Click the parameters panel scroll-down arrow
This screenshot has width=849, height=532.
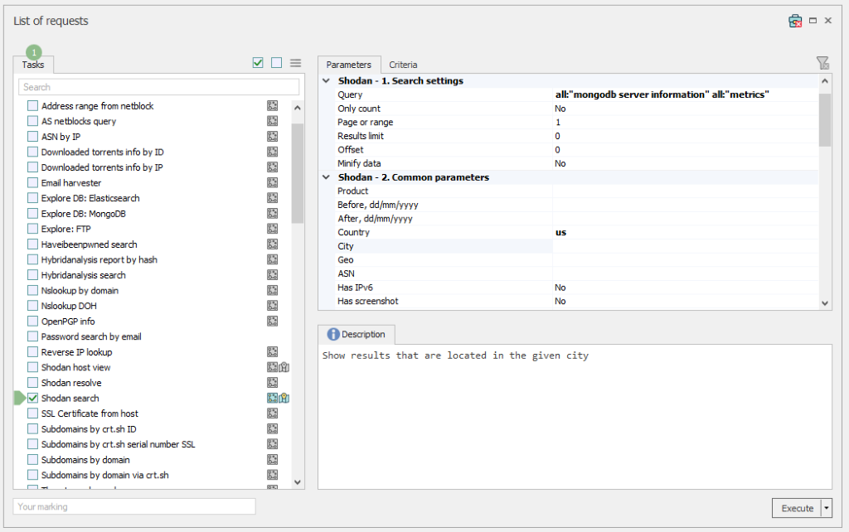tap(825, 303)
